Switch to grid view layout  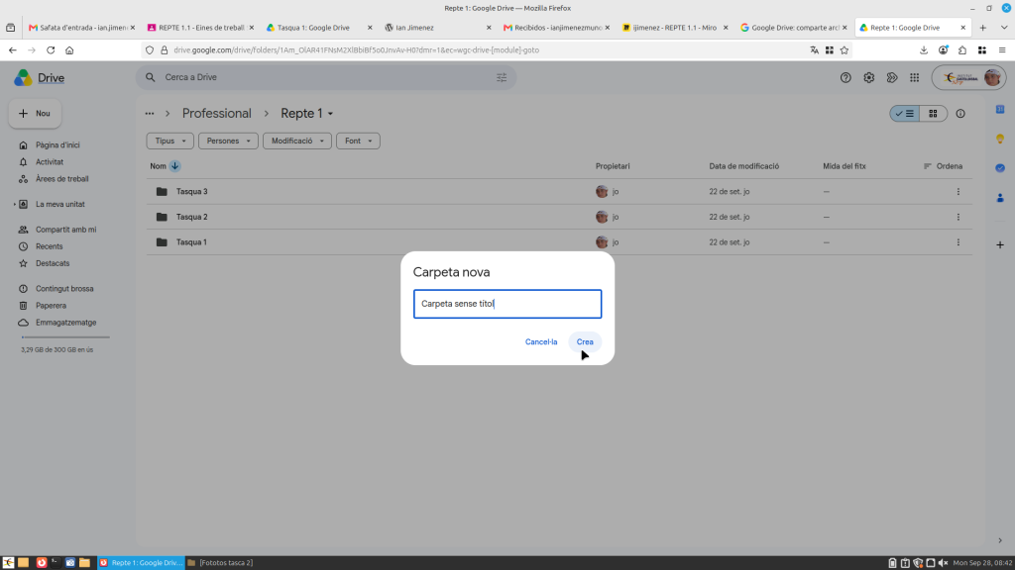pyautogui.click(x=933, y=114)
